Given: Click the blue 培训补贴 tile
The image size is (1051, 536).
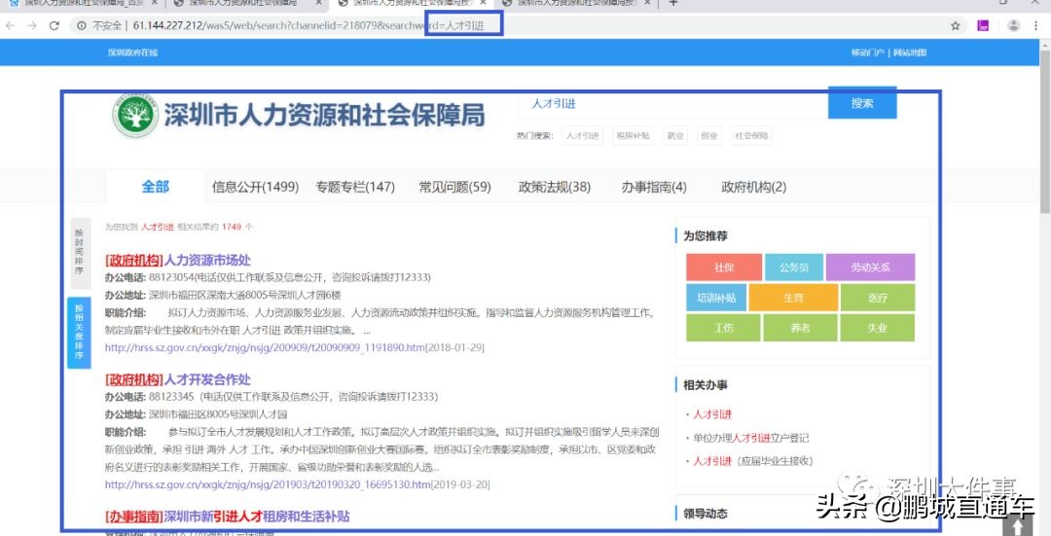Looking at the screenshot, I should [x=716, y=298].
